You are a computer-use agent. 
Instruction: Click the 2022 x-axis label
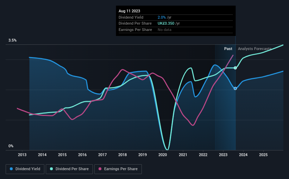(203, 155)
